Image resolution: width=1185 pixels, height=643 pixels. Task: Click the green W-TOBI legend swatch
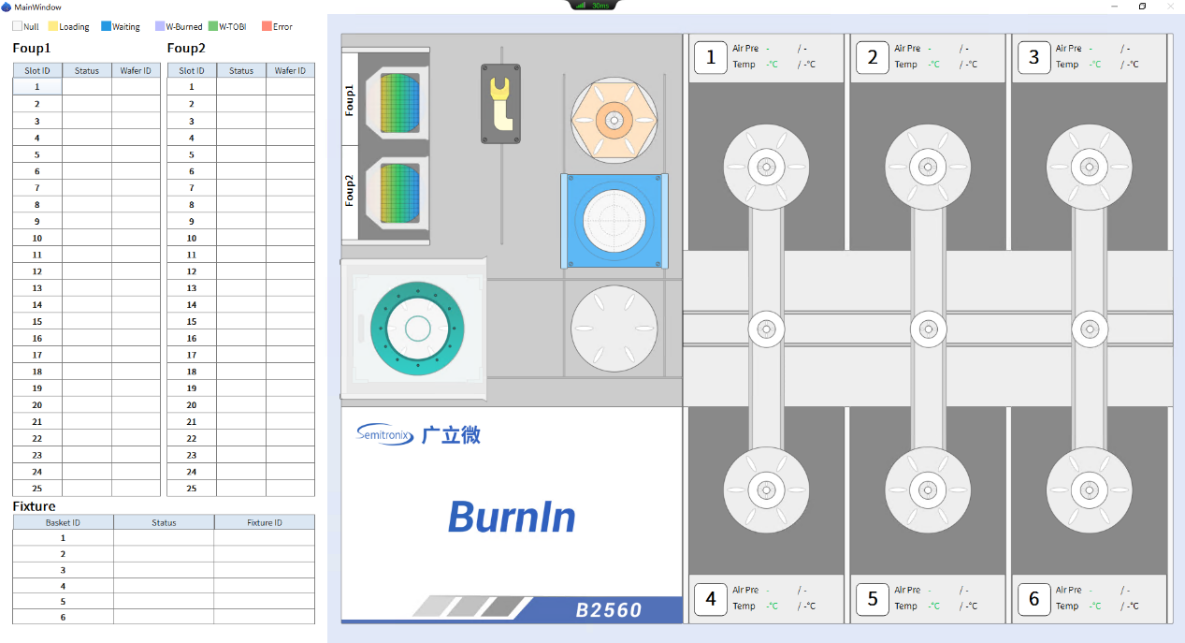pyautogui.click(x=212, y=27)
